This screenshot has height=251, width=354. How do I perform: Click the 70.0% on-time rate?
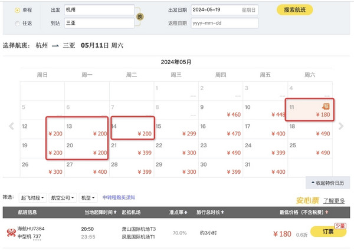[180, 233]
